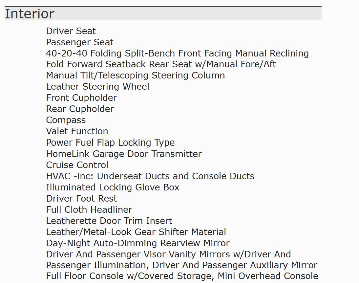Select Day-Night Auto-Dimming Rearview Mirror
This screenshot has width=359, height=283.
[x=138, y=243]
